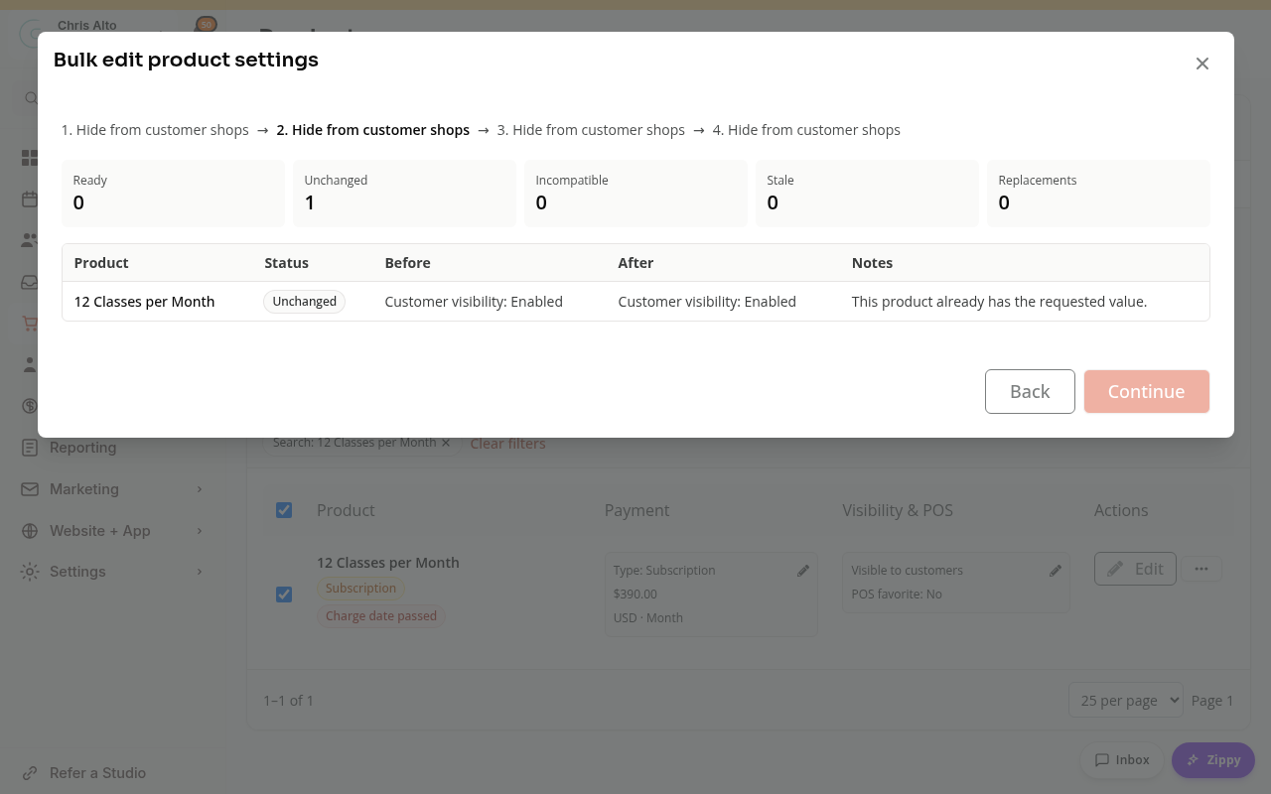This screenshot has width=1271, height=794.
Task: Click the Ready count card
Action: 173,194
